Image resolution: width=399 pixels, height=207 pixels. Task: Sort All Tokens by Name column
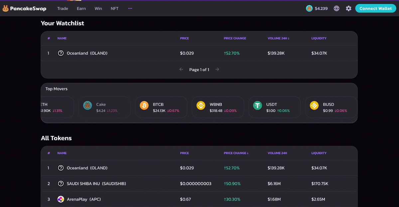coord(62,153)
